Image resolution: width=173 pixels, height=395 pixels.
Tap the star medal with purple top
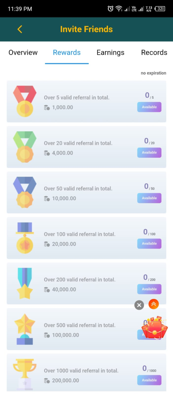point(25,238)
